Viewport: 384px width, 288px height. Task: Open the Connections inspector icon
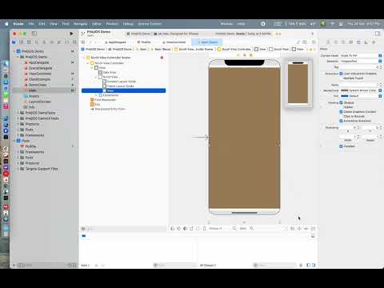pos(374,42)
